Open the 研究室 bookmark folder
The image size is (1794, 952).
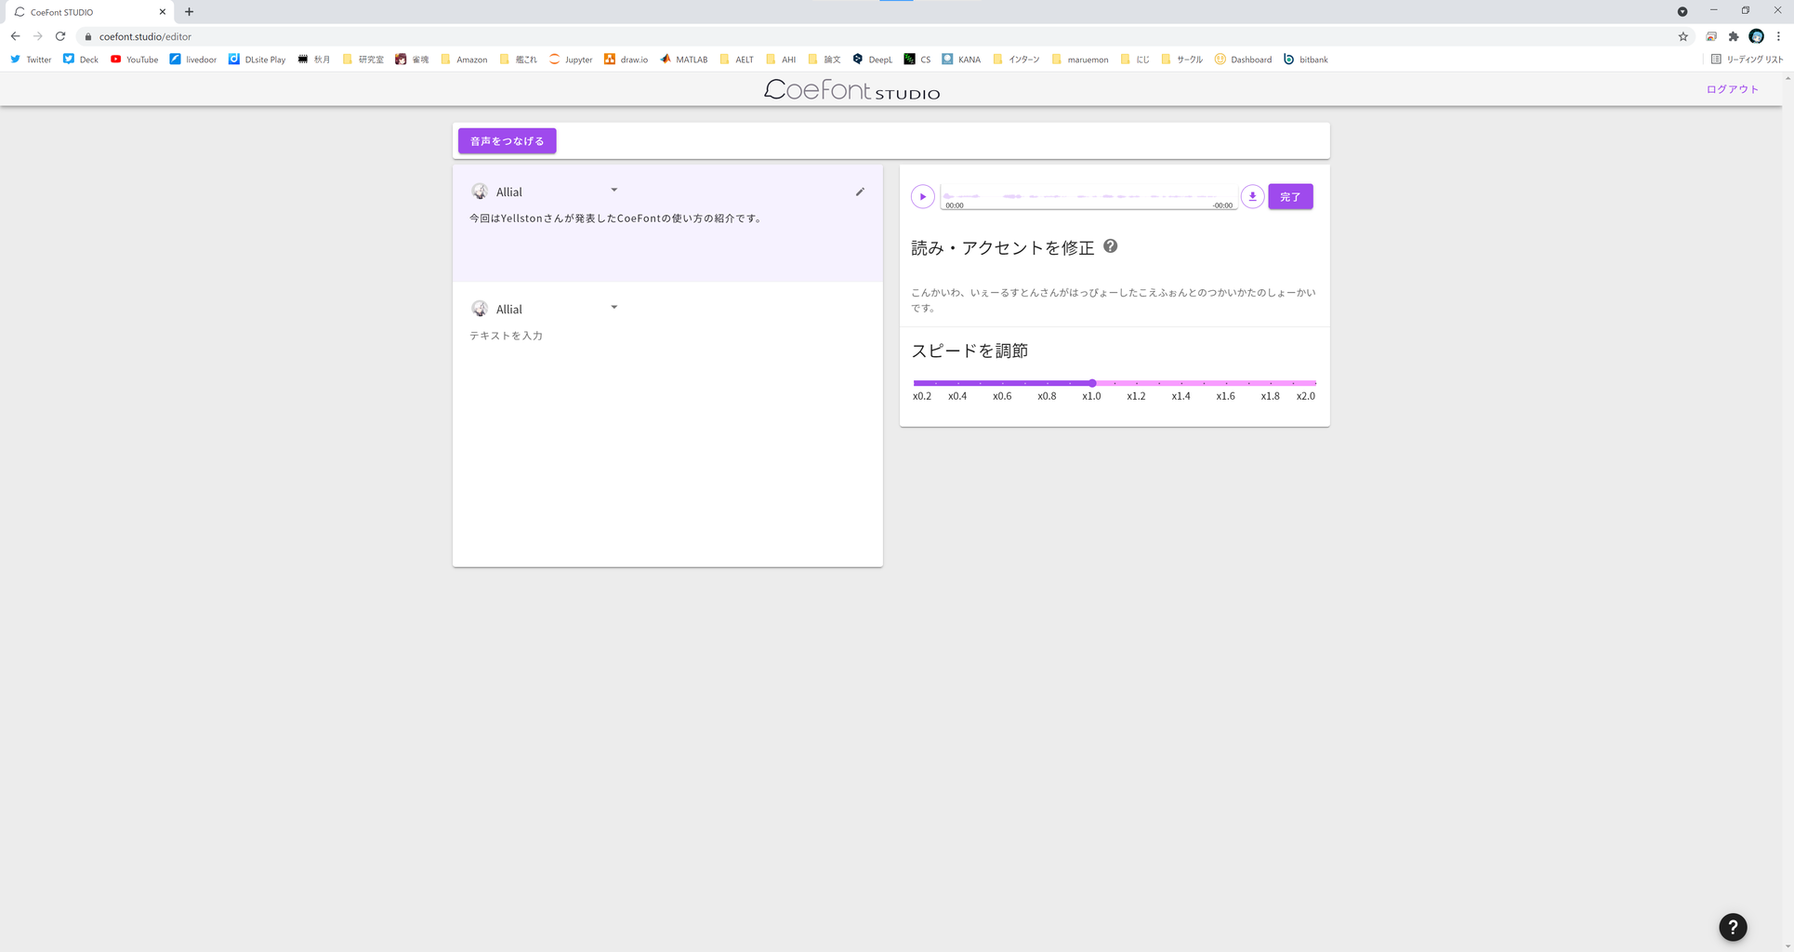[363, 59]
